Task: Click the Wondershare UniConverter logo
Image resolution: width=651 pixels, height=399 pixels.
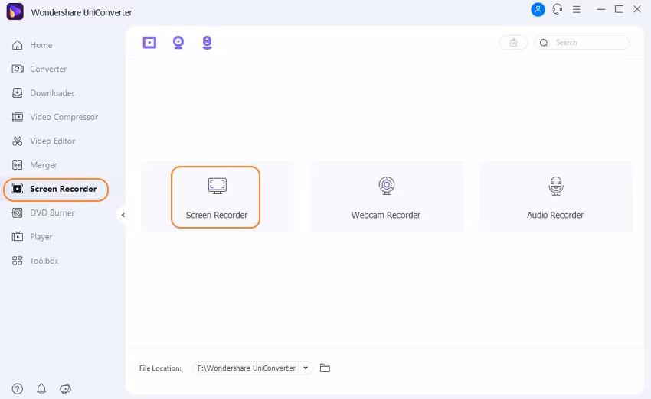Action: [x=15, y=11]
